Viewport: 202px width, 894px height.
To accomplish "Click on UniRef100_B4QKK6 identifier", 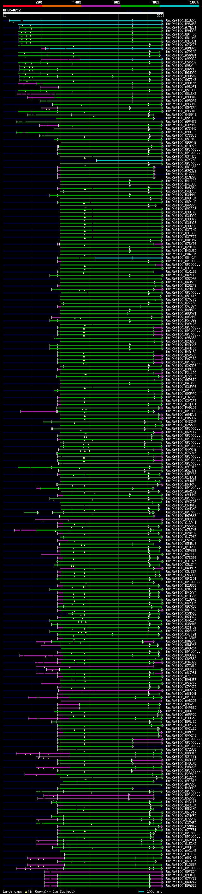I will pyautogui.click(x=181, y=345).
